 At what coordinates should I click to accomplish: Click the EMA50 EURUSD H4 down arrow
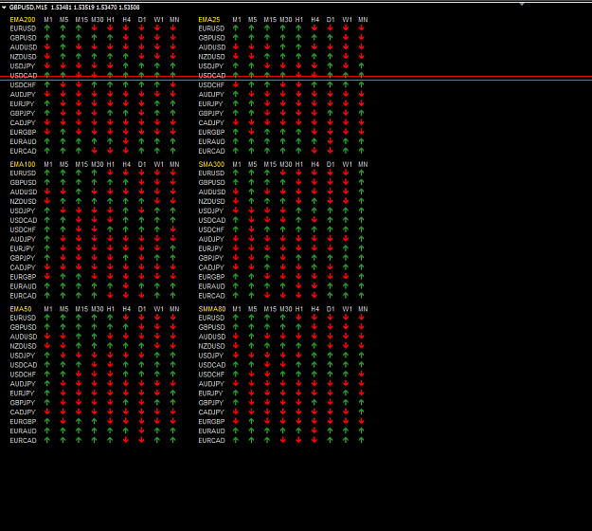click(x=126, y=318)
